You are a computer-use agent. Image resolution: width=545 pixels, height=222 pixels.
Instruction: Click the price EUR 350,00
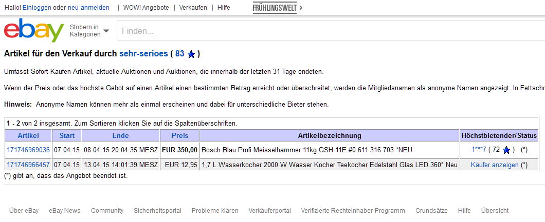180,150
